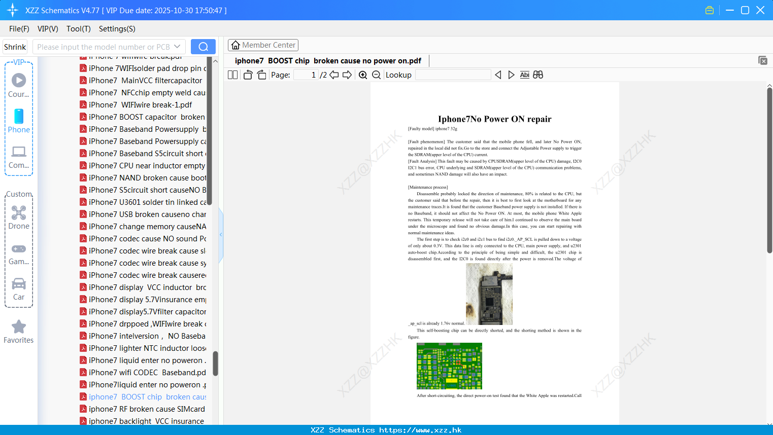
Task: Go to next page arrow
Action: [x=347, y=75]
